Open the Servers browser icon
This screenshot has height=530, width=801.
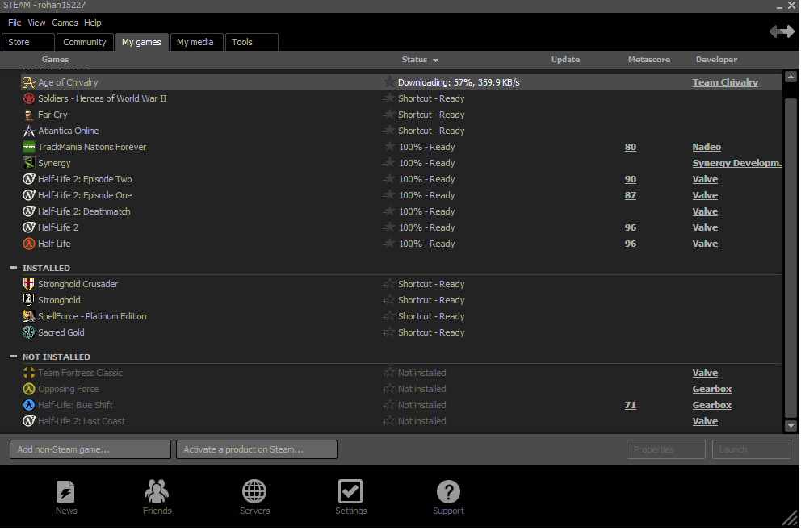[254, 492]
